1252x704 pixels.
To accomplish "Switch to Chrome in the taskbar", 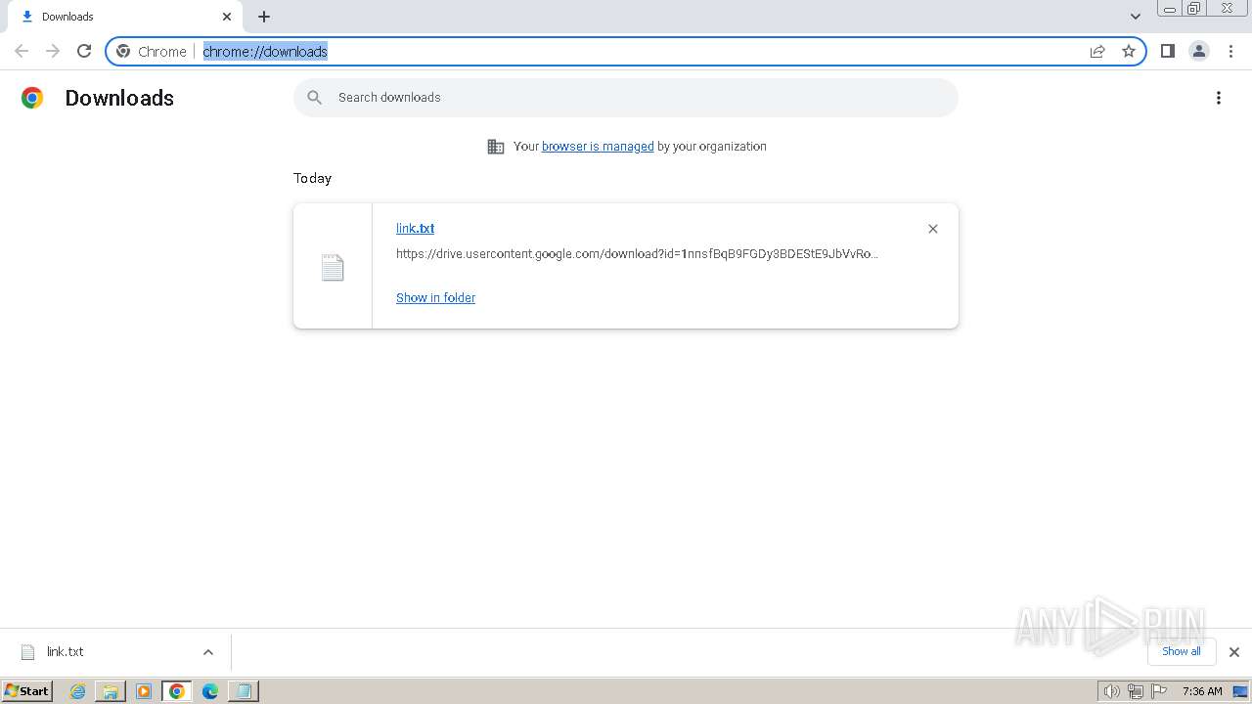I will tap(177, 691).
